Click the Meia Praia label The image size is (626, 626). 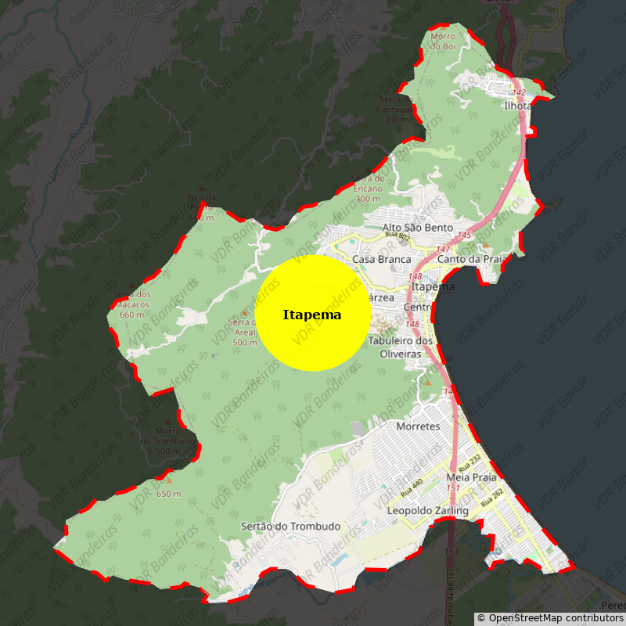(x=471, y=477)
